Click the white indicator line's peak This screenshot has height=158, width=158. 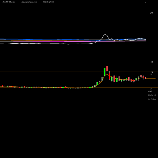[x=105, y=34]
